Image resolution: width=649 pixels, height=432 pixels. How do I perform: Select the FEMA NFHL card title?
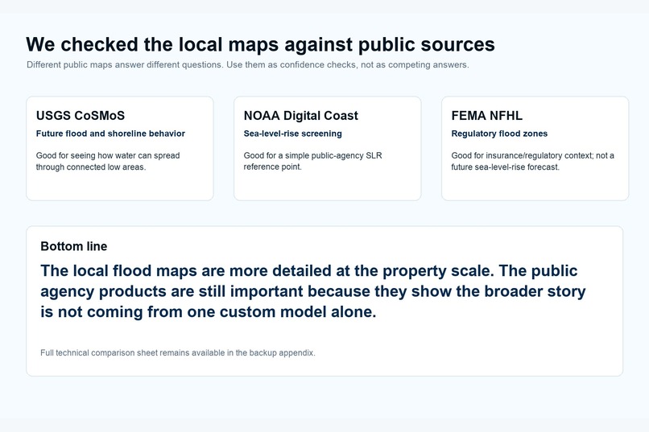point(486,115)
